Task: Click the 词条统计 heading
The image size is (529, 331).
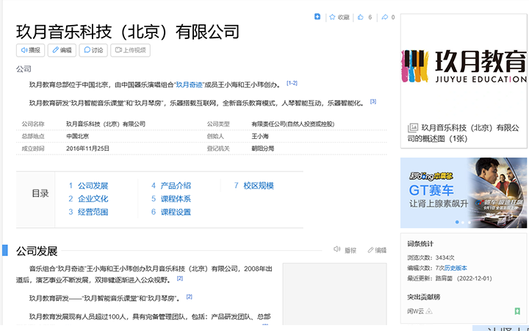Action: click(420, 243)
